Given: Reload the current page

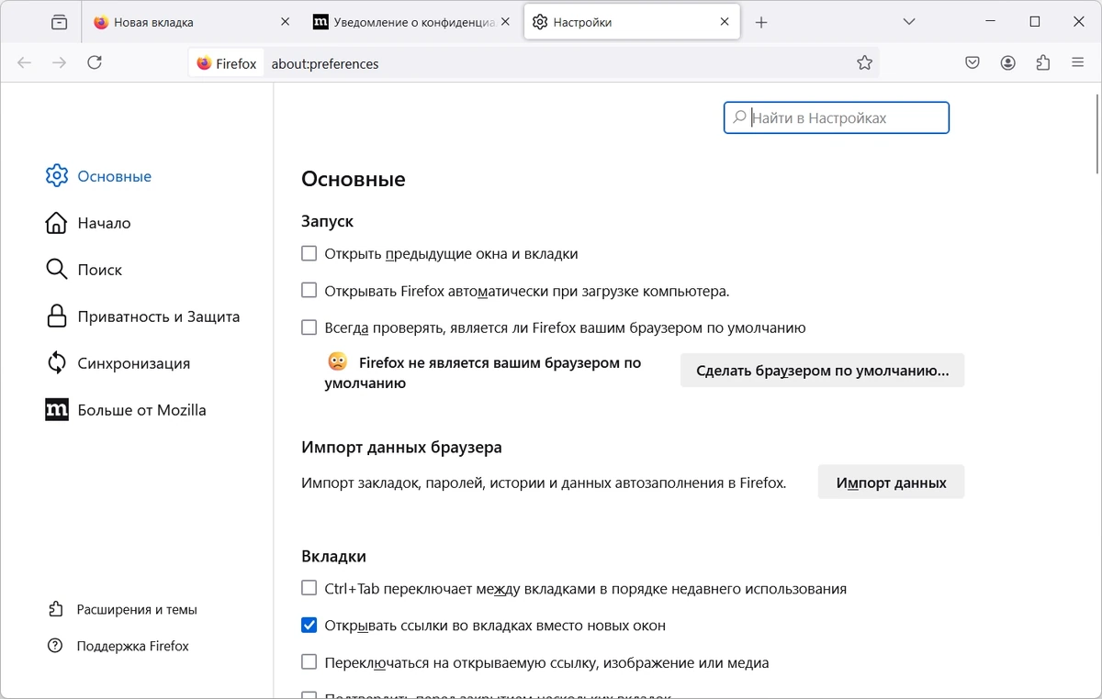Looking at the screenshot, I should [x=95, y=63].
